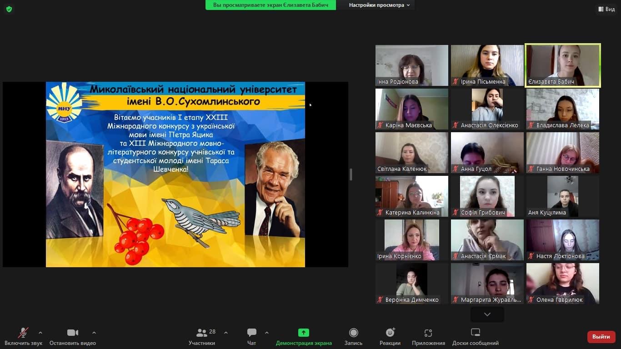Open Доски сообщений whiteboards
This screenshot has width=621, height=349.
pos(476,336)
